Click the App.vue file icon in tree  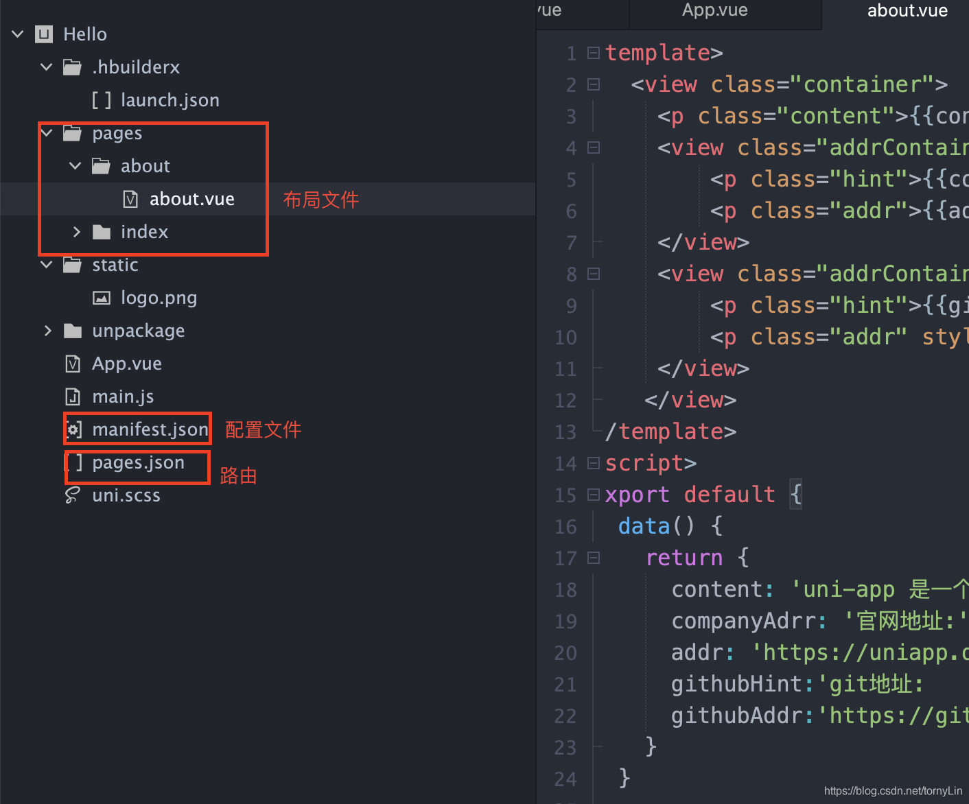click(x=73, y=364)
